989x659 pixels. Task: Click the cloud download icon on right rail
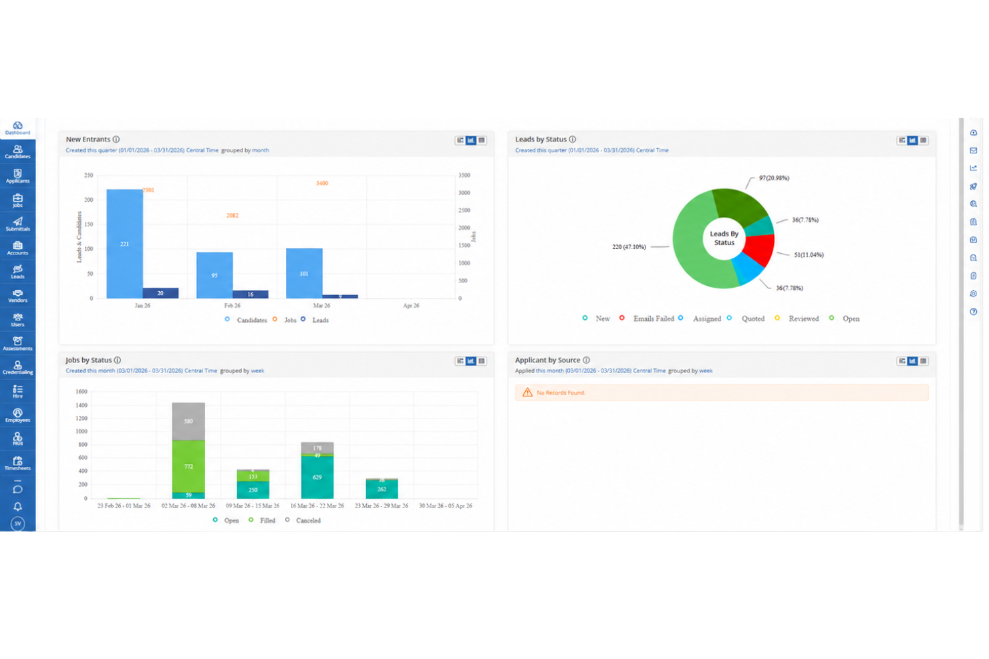pyautogui.click(x=973, y=133)
